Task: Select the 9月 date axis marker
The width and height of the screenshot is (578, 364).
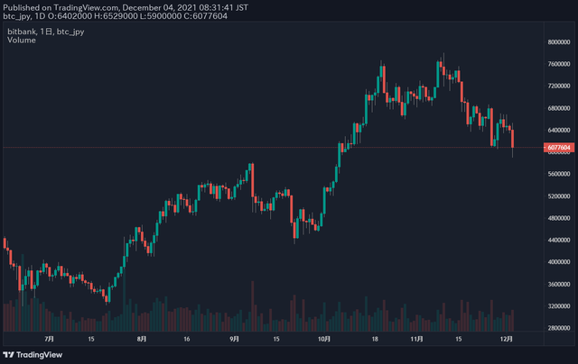Action: [x=234, y=339]
